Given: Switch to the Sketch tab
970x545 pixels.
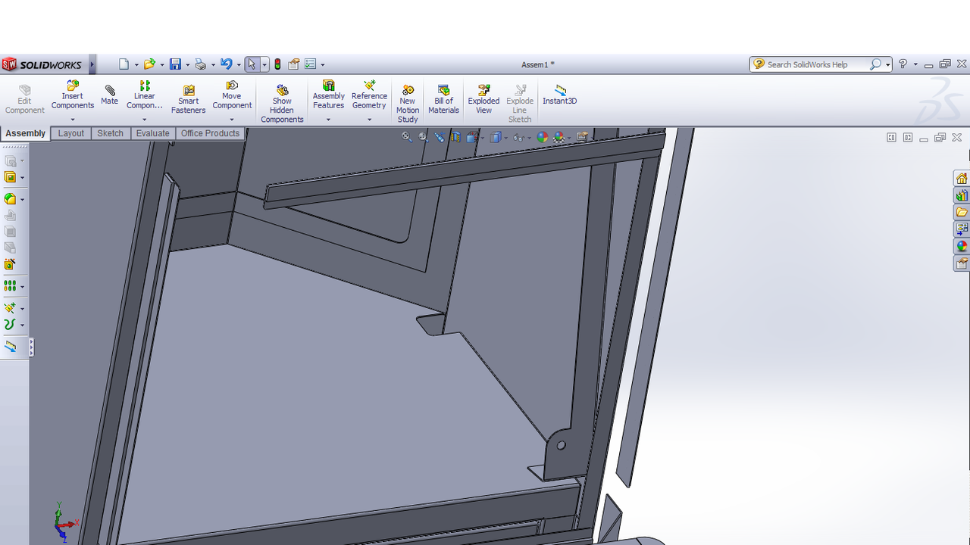Looking at the screenshot, I should click(x=110, y=133).
